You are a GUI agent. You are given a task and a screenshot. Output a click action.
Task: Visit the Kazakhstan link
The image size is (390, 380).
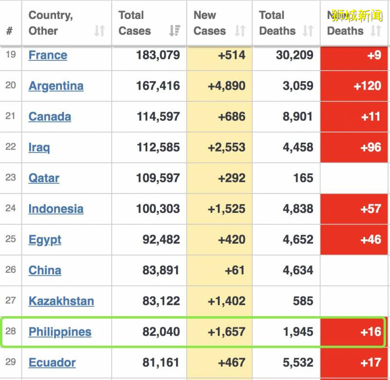[x=61, y=301]
